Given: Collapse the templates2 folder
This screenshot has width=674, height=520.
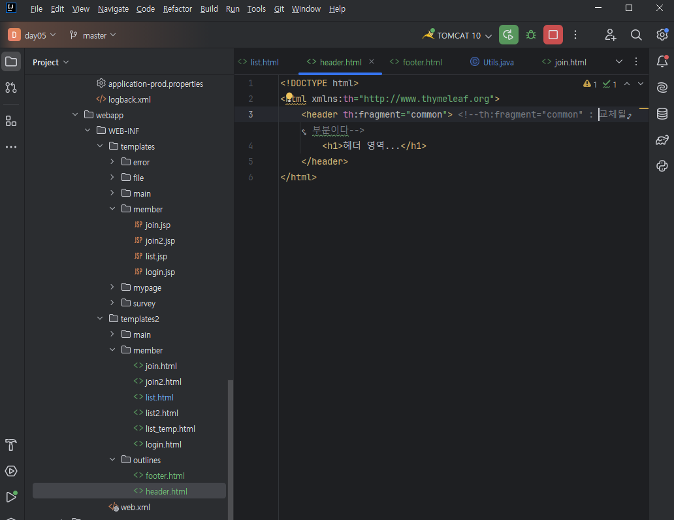Looking at the screenshot, I should pos(100,318).
